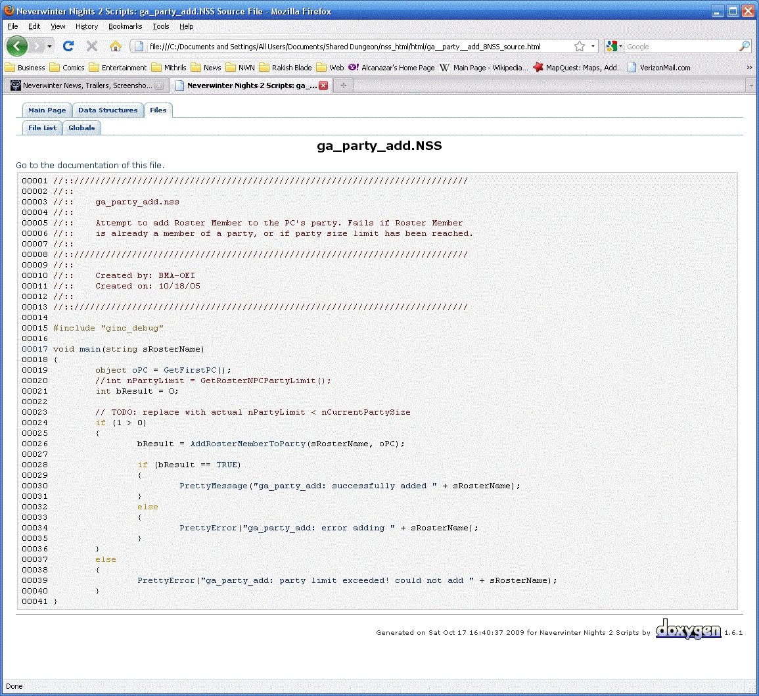This screenshot has width=759, height=696.
Task: Click the doxygen logo in footer
Action: (x=688, y=630)
